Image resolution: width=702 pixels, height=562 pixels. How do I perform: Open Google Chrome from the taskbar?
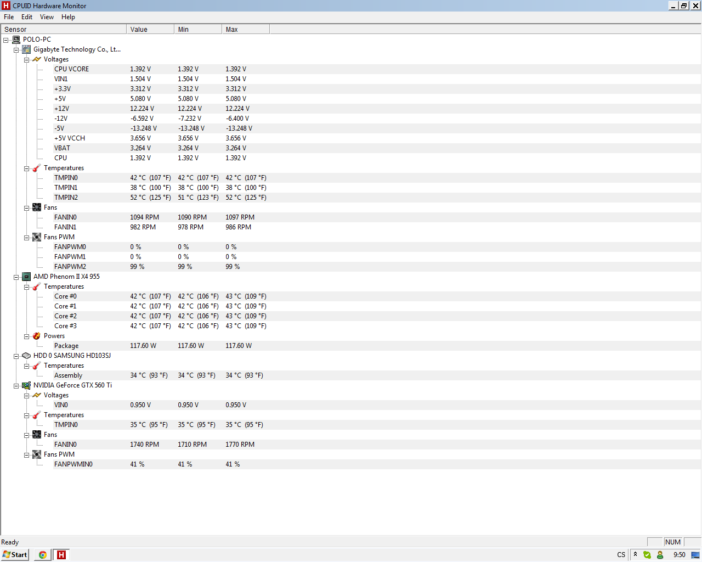point(42,555)
